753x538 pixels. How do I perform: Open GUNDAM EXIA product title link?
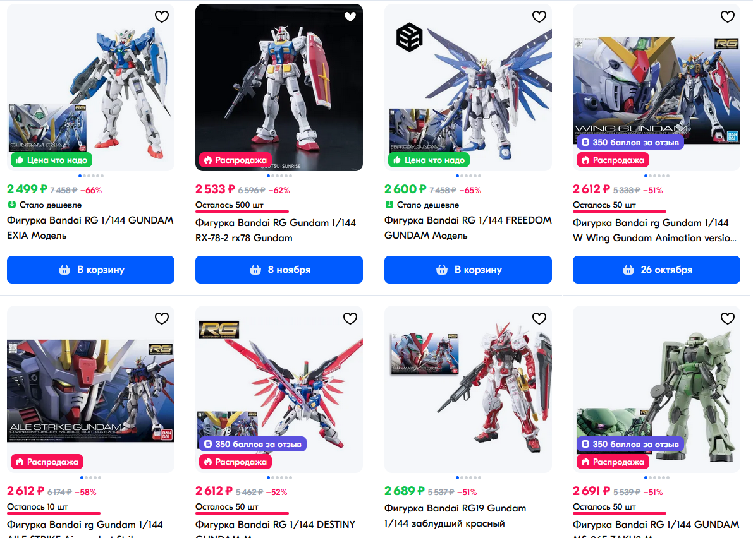pyautogui.click(x=90, y=228)
